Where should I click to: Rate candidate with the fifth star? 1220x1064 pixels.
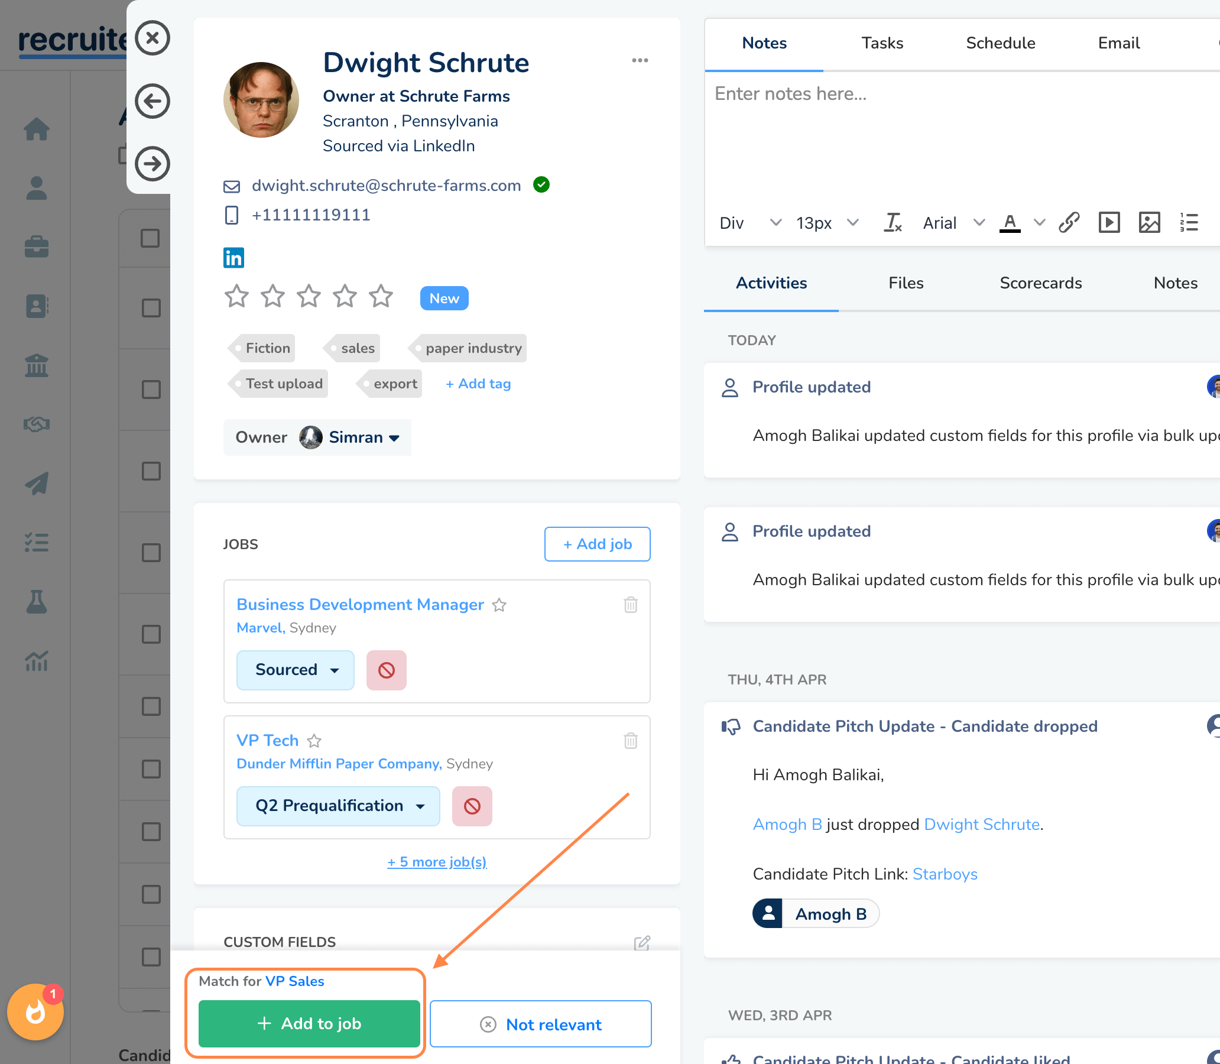tap(381, 296)
